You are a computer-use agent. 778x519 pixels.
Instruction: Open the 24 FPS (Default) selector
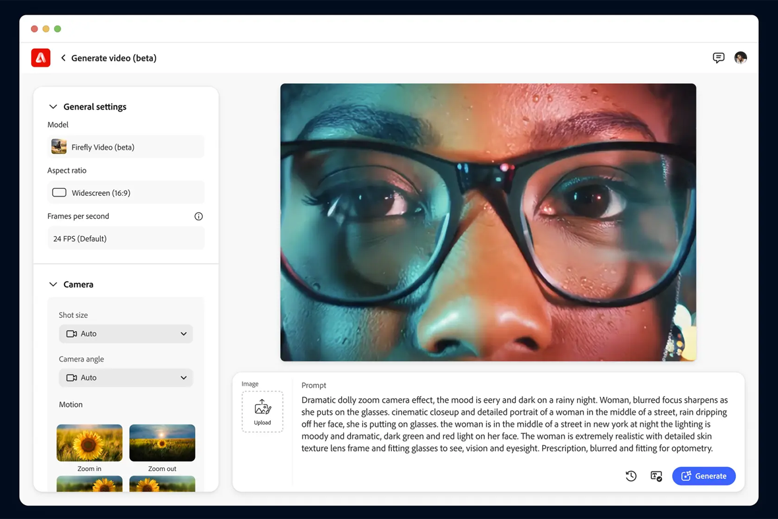[126, 238]
